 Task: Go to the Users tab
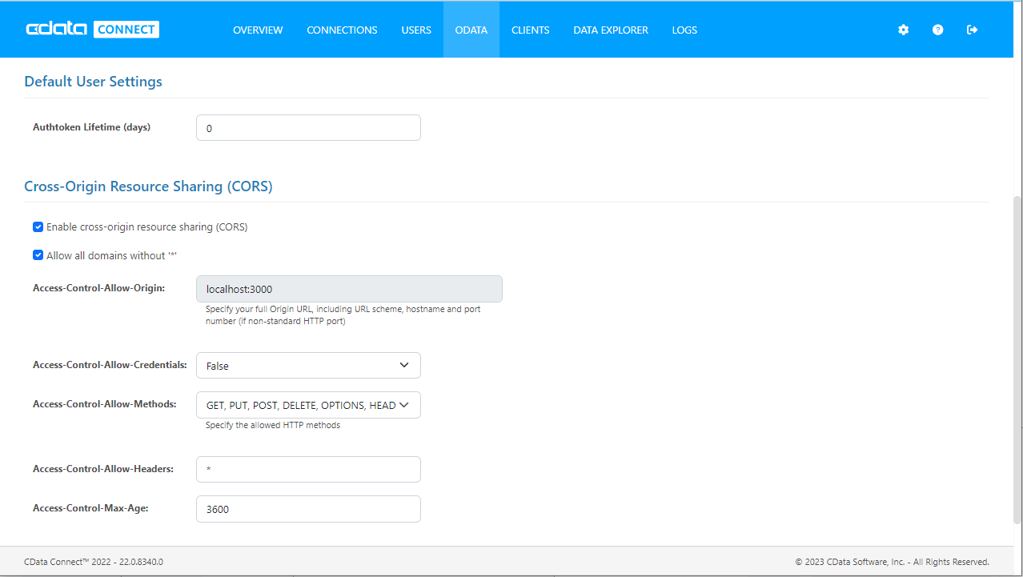[x=416, y=30]
